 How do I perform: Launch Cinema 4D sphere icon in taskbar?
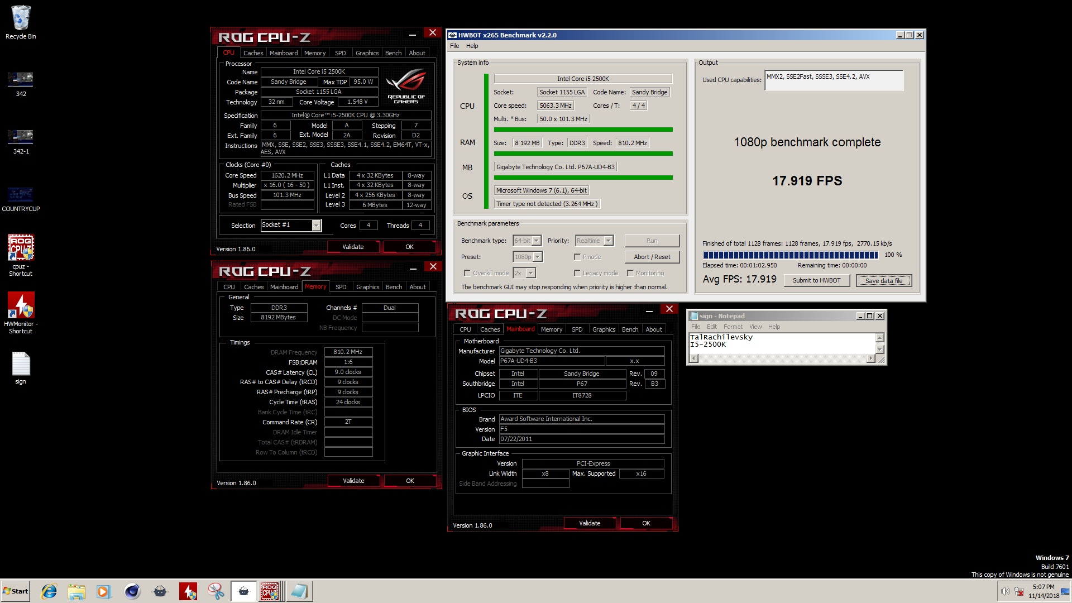[132, 591]
